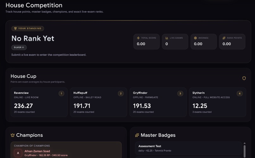This screenshot has height=158, width=255.
Task: Click the 'House Competition' page title
Action: 34,5
